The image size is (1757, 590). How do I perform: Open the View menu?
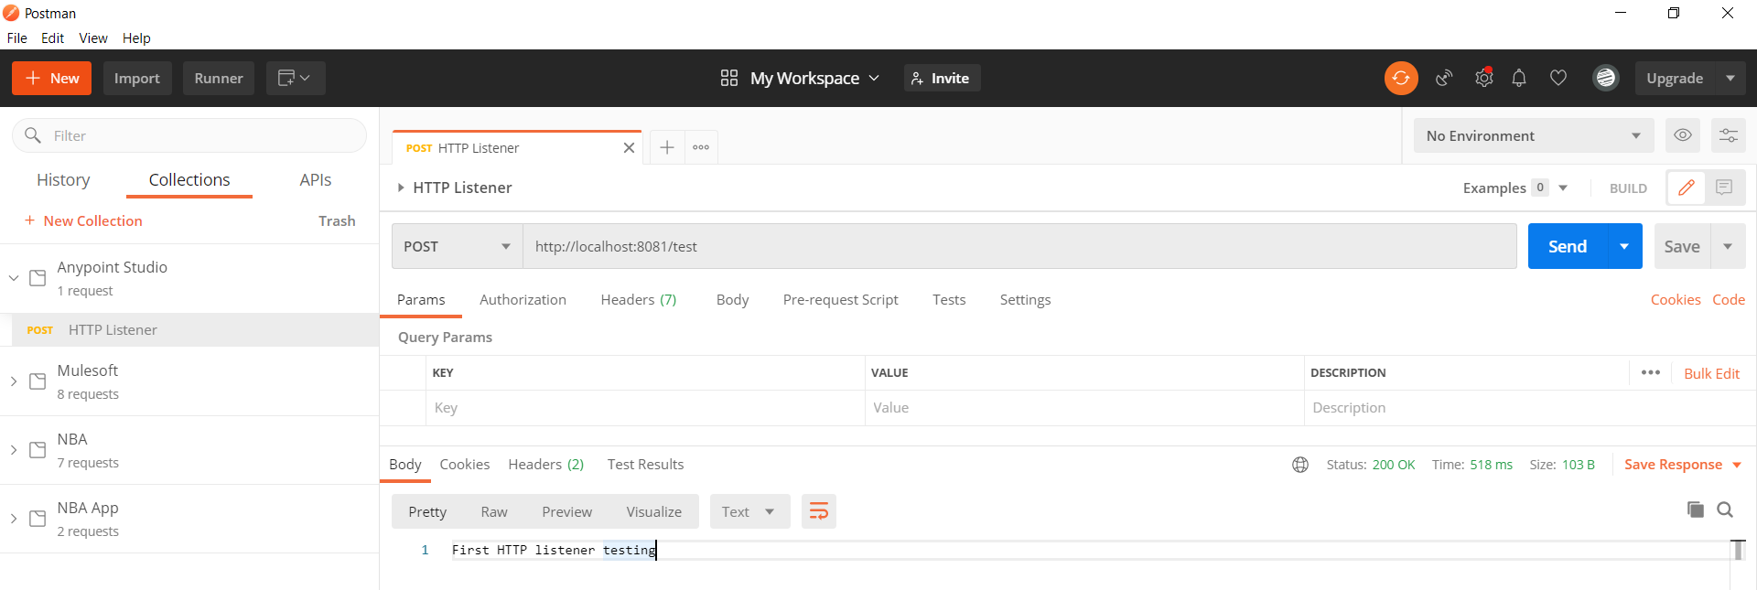pyautogui.click(x=93, y=38)
